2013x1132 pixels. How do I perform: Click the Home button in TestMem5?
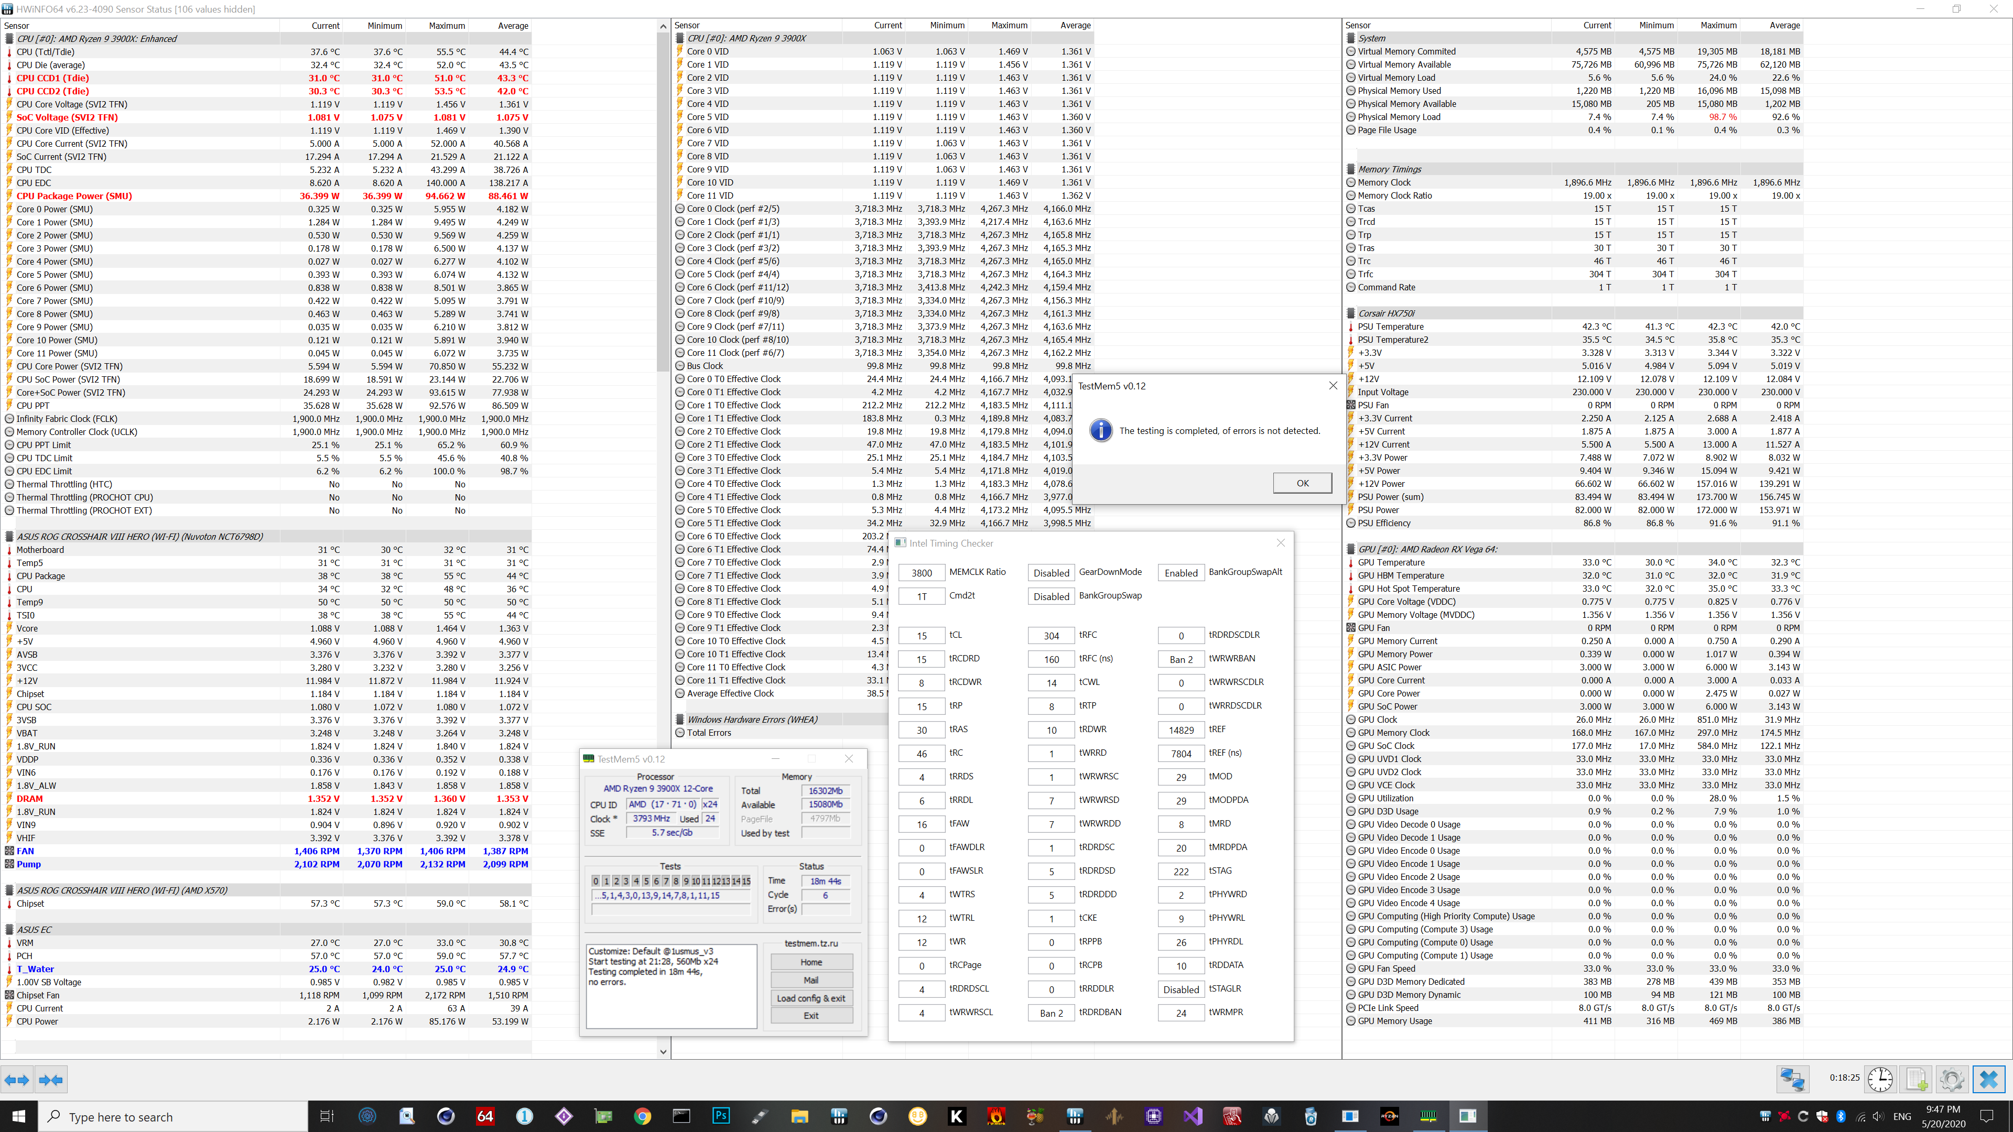tap(811, 963)
